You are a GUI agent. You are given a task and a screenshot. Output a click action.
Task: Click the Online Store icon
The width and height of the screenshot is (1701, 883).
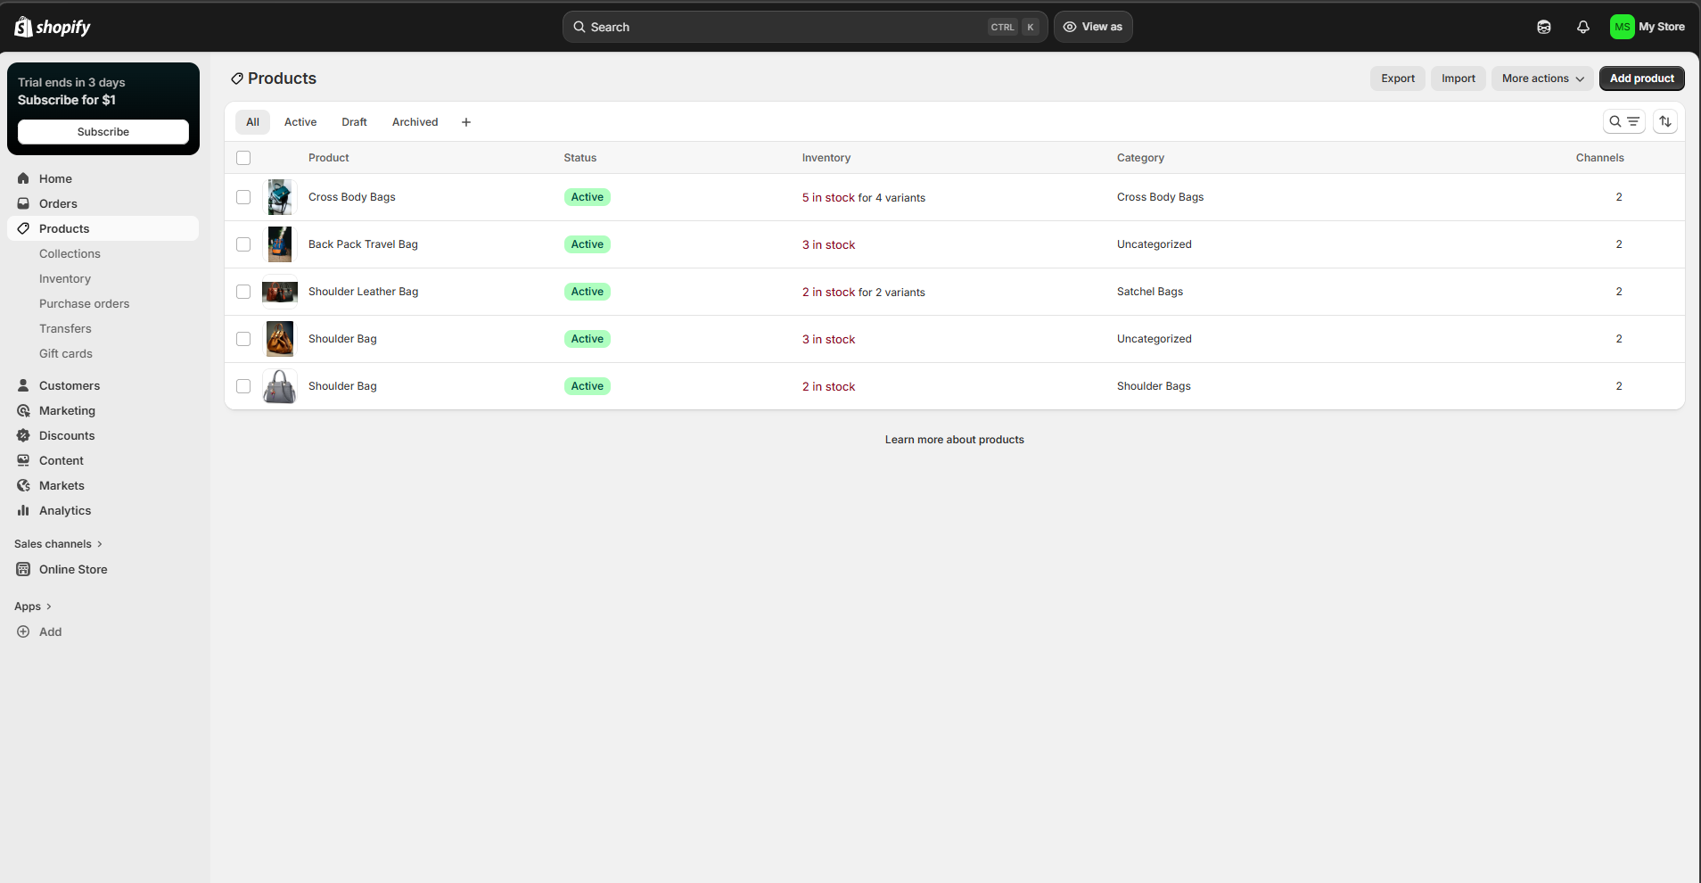(x=23, y=569)
